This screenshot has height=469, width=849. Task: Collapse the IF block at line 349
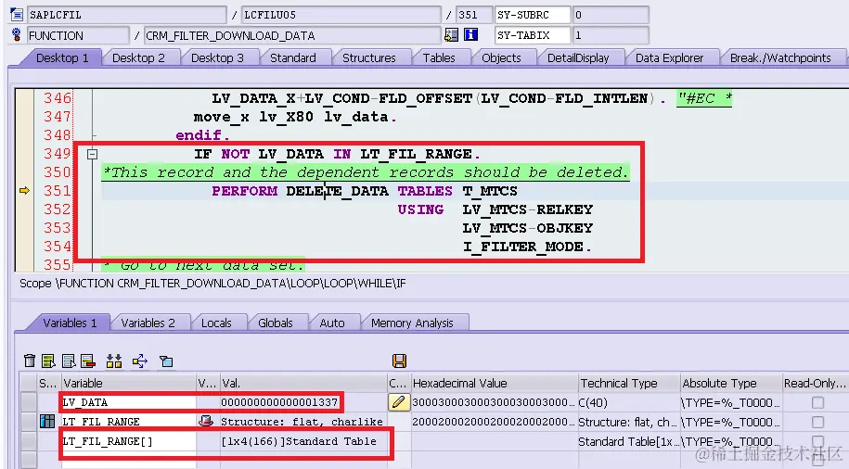[93, 154]
